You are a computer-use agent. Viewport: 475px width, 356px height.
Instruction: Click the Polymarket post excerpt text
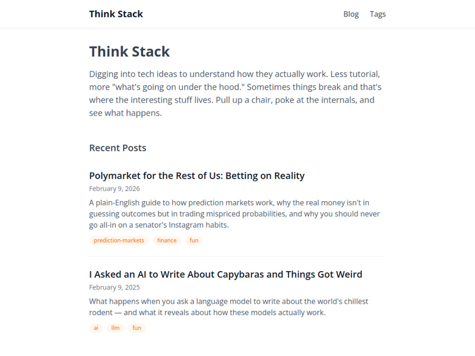point(235,214)
